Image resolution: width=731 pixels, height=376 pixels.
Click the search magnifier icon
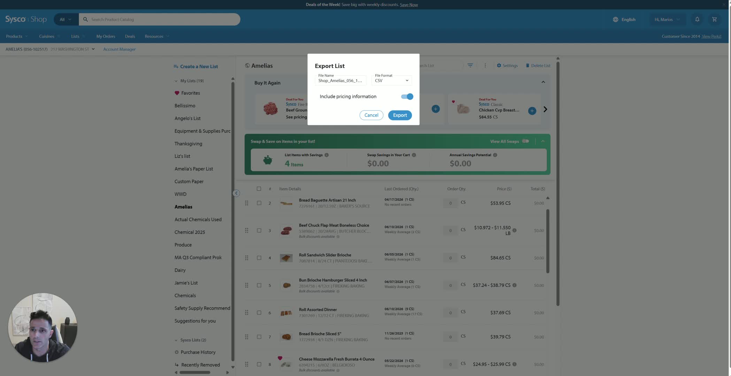[85, 19]
